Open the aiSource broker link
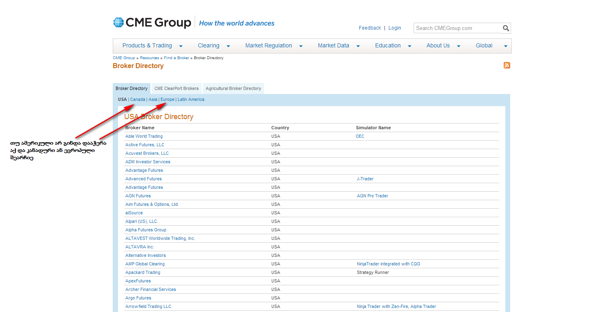The image size is (612, 312). point(134,213)
